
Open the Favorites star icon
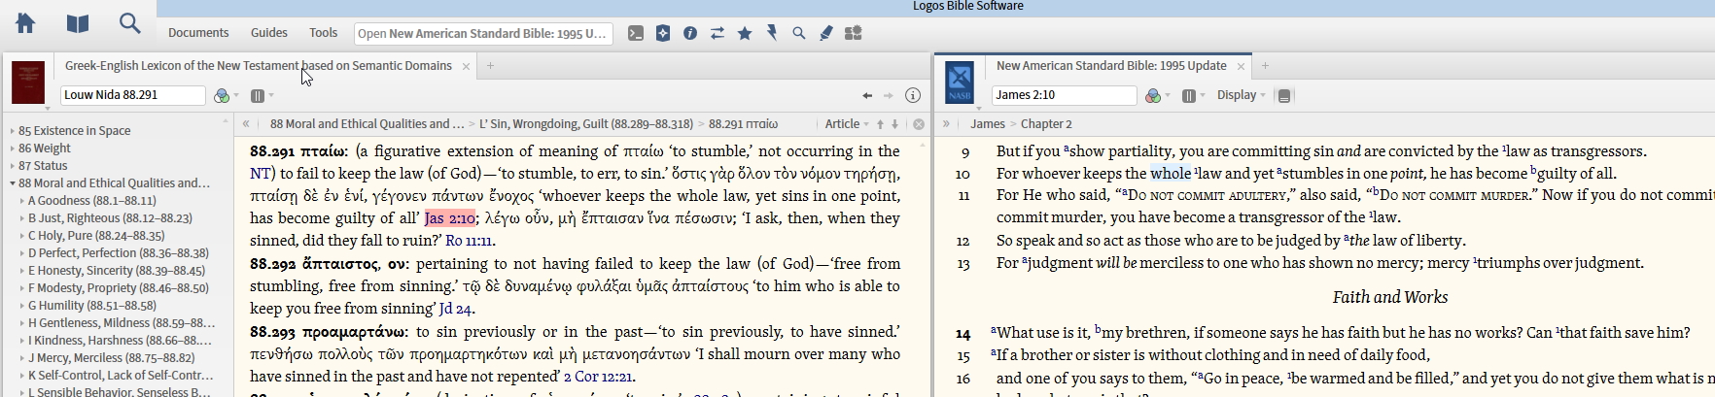[745, 33]
